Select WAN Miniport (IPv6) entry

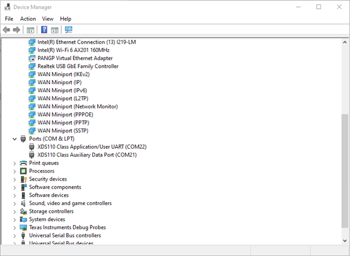point(62,90)
